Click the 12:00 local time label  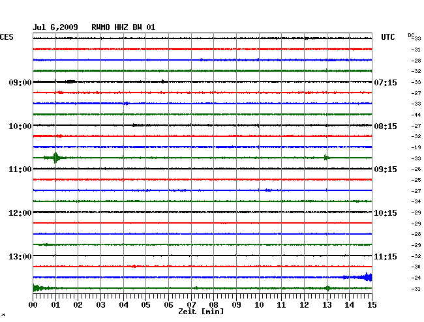[20, 213]
